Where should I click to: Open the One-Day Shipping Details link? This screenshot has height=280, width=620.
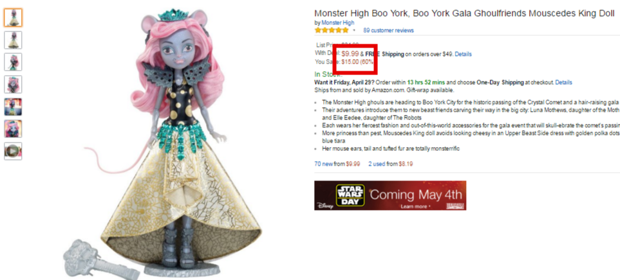563,82
